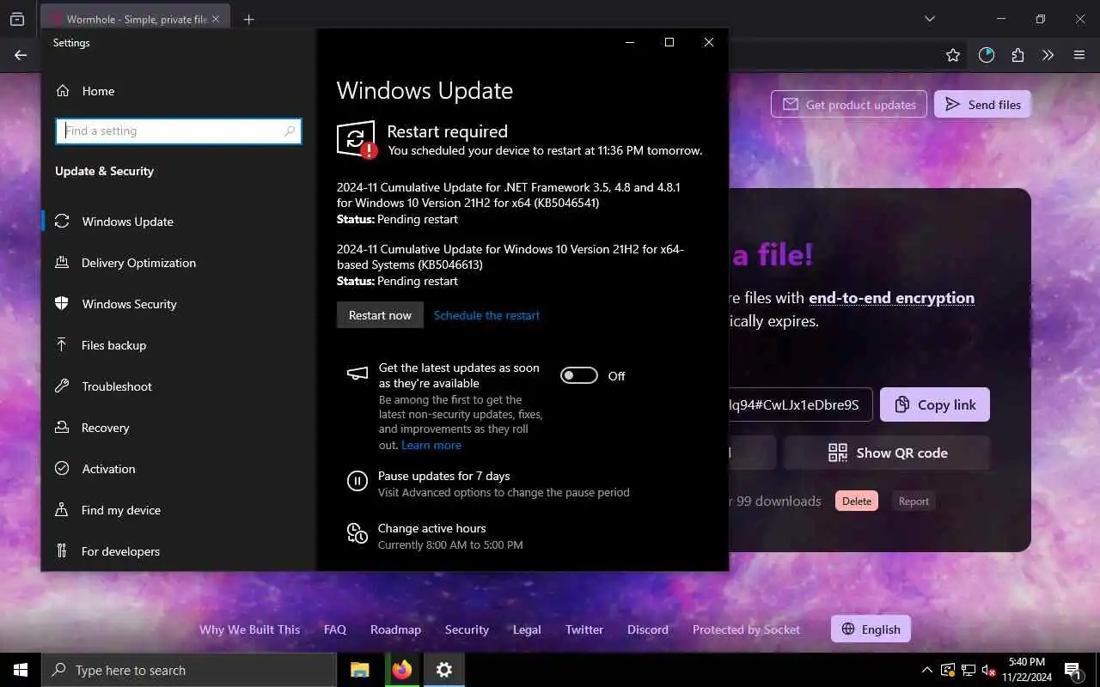This screenshot has height=687, width=1100.
Task: Open notification center icon
Action: click(x=1072, y=670)
